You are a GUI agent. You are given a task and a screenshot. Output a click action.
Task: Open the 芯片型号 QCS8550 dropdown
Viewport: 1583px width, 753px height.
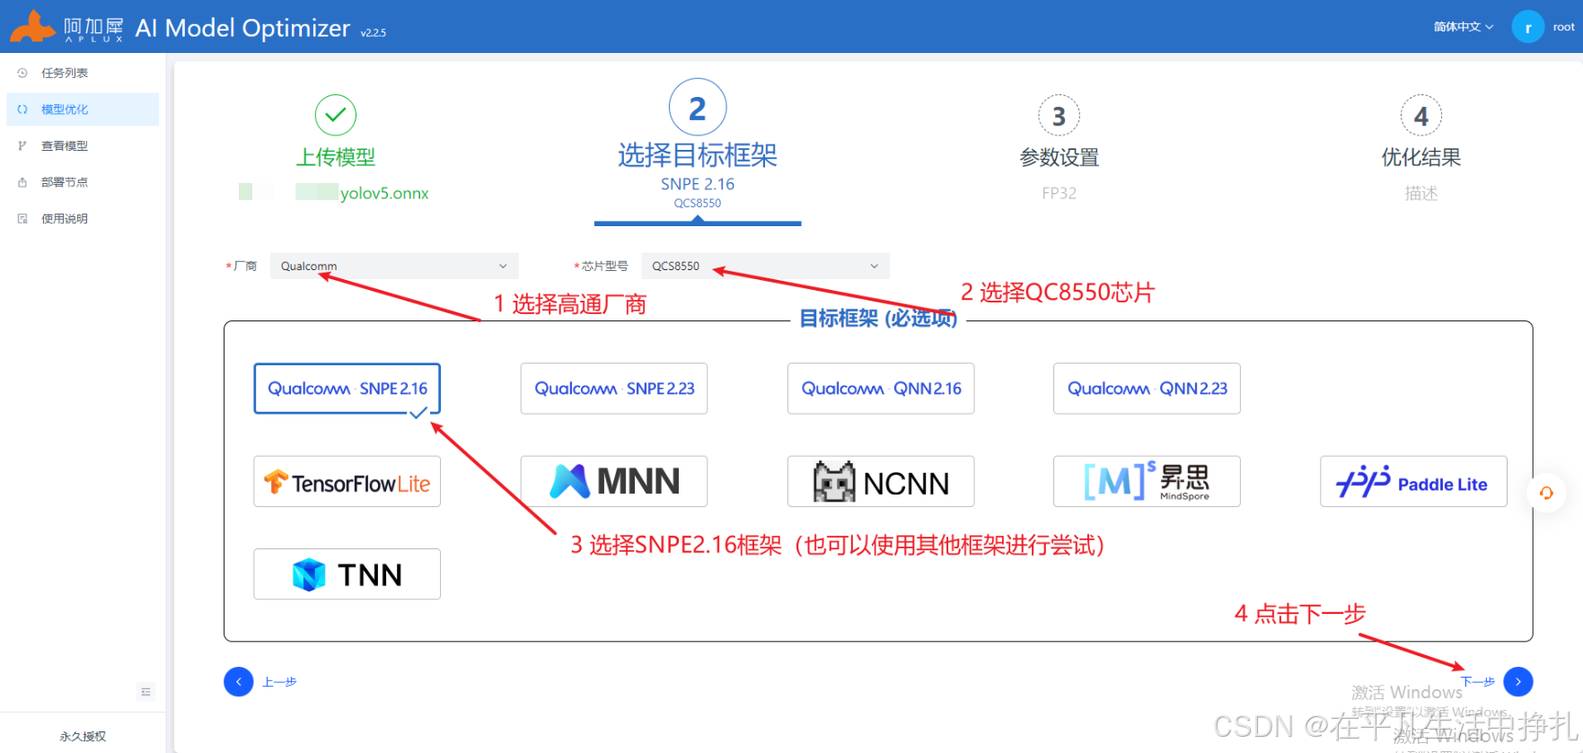pyautogui.click(x=766, y=266)
